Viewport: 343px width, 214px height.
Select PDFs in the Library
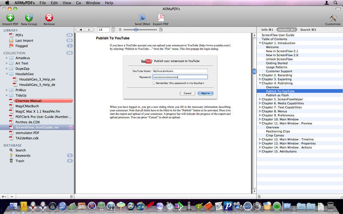[x=19, y=35]
